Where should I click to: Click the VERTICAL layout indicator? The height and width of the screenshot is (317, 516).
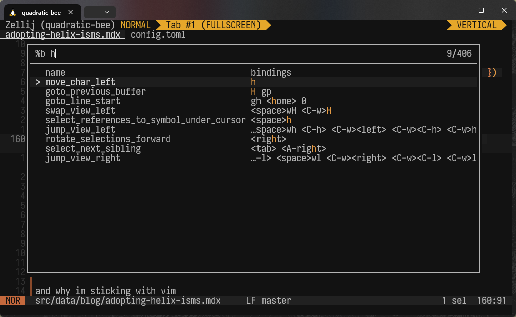[x=476, y=25]
